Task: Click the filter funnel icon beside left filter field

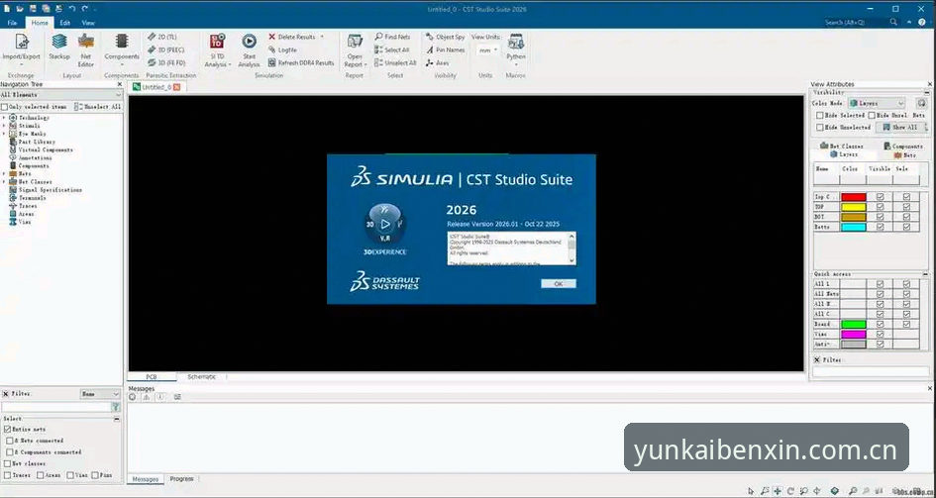Action: (x=116, y=407)
